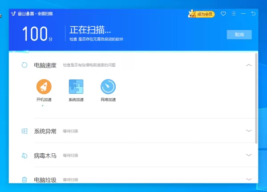Click the 电脑垃圾 heading text
The image size is (267, 192).
coord(45,180)
